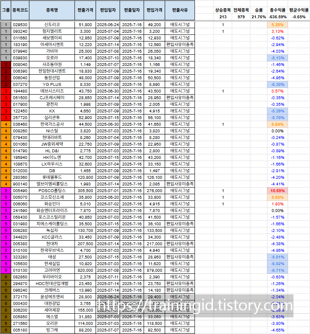Select the -0.65% average return cell

point(299,17)
